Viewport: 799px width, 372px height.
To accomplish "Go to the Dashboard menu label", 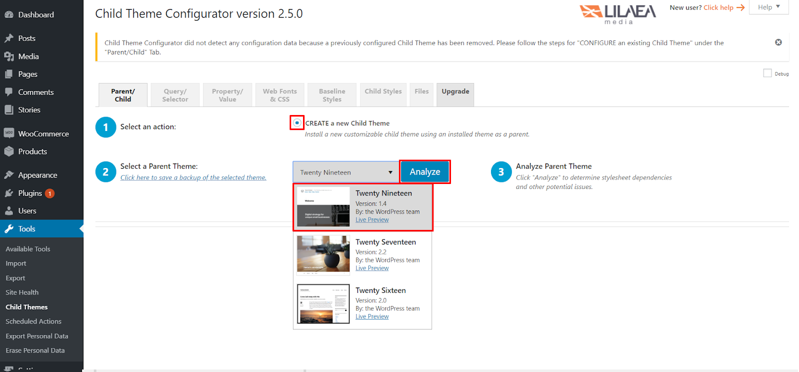I will pos(36,15).
